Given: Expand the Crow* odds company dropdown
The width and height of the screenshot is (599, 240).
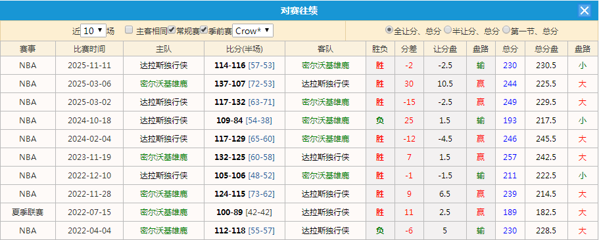Looking at the screenshot, I should [253, 31].
